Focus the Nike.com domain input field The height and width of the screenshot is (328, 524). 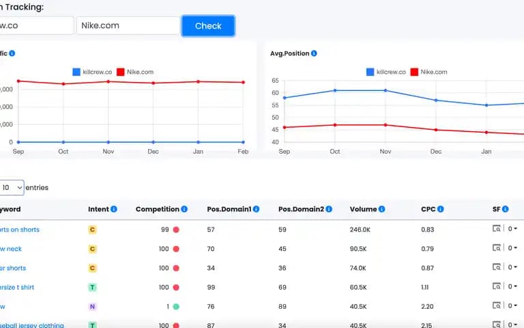tap(128, 25)
